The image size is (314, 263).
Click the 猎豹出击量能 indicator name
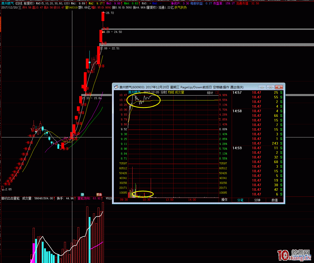click(11, 198)
